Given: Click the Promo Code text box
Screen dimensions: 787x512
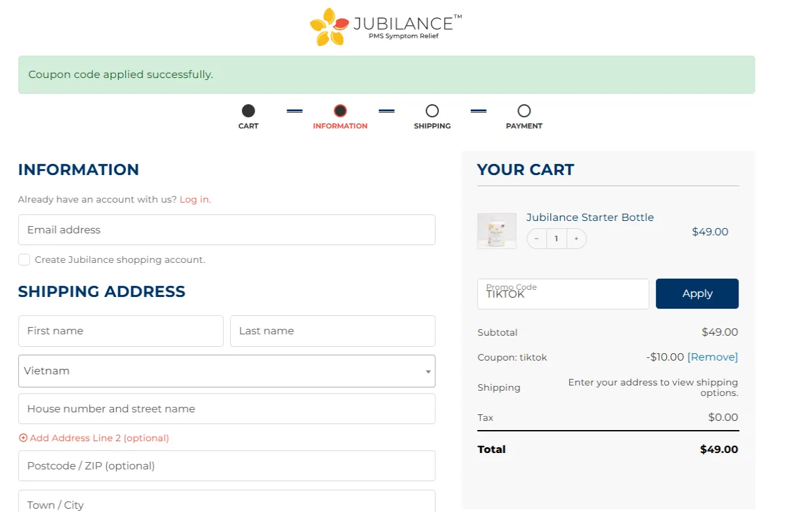Looking at the screenshot, I should coord(563,294).
